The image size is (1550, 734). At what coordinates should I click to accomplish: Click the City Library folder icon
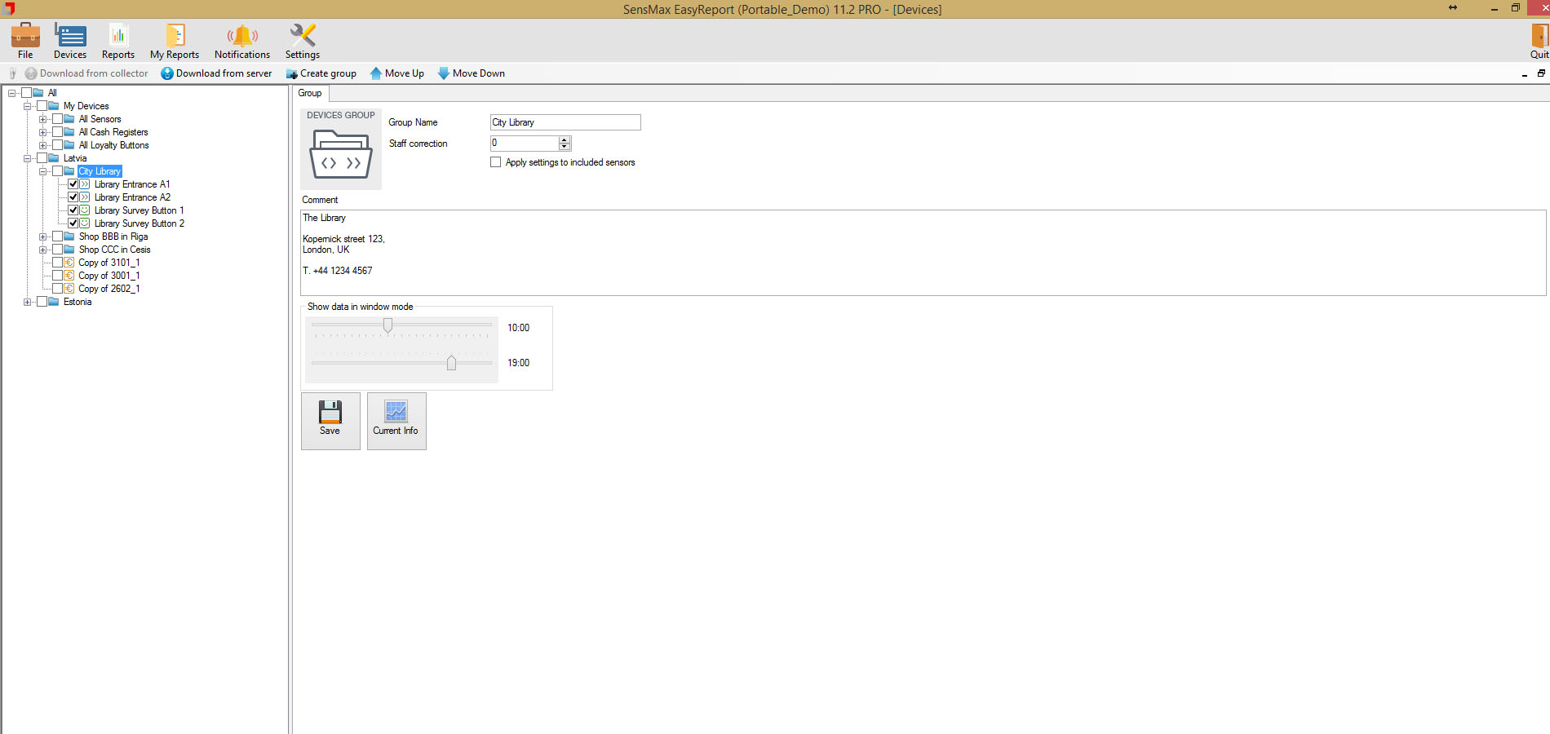69,171
